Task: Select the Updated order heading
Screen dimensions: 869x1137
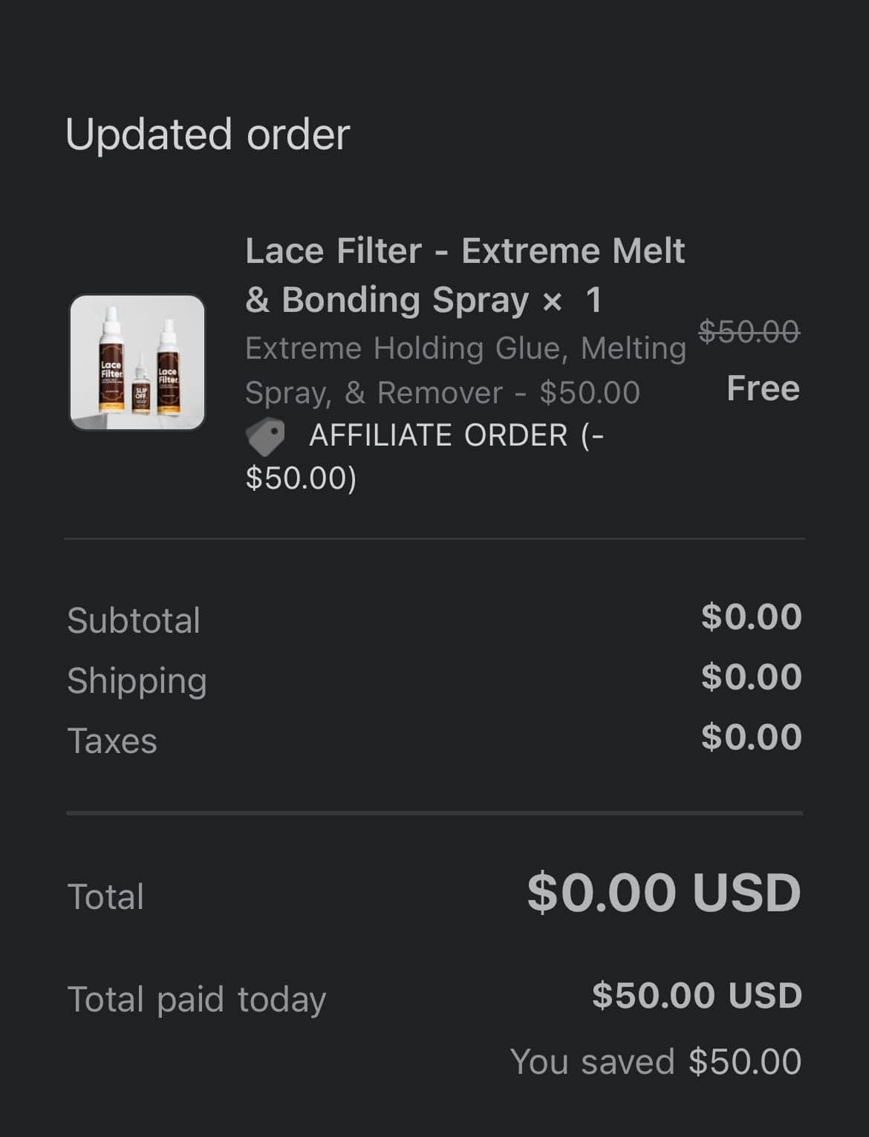Action: 207,134
